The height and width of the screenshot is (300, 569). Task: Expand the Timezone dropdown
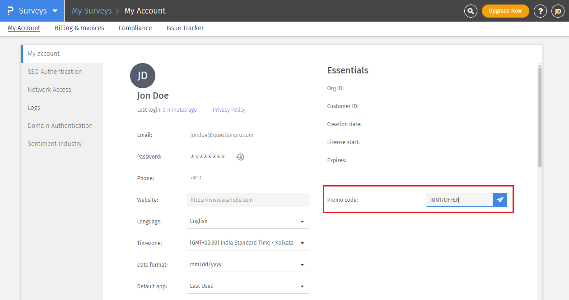(x=247, y=243)
